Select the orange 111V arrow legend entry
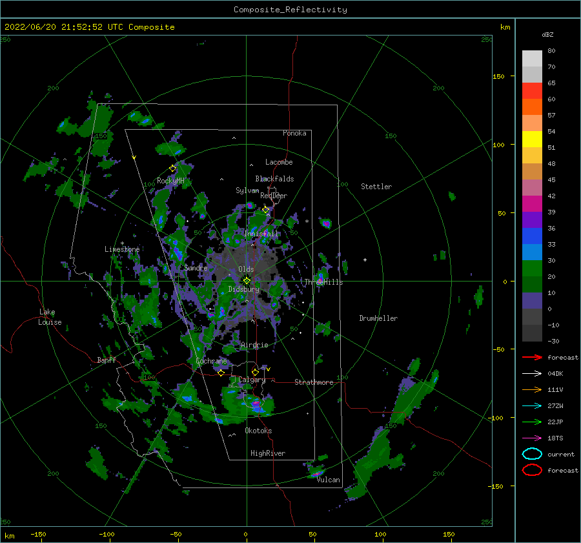The height and width of the screenshot is (543, 581). pyautogui.click(x=532, y=389)
